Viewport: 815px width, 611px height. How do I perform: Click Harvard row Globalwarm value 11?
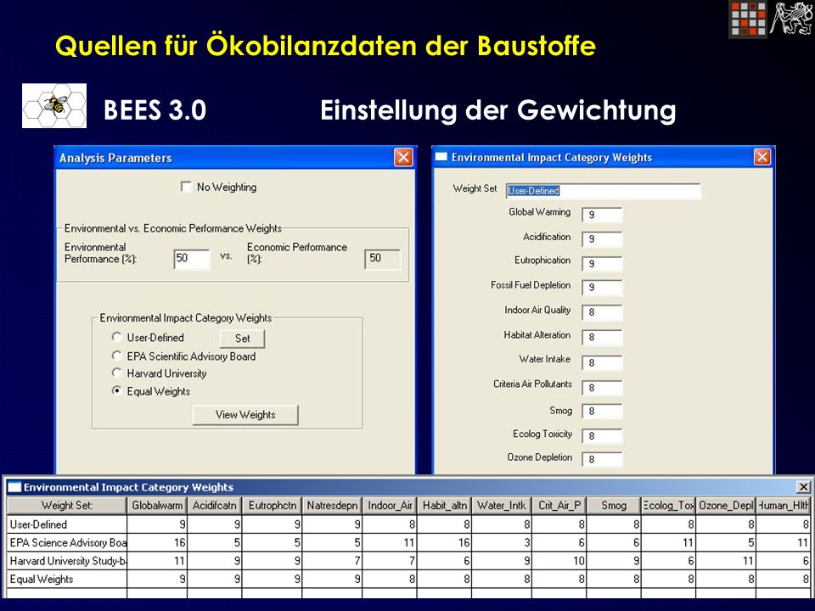coord(157,561)
